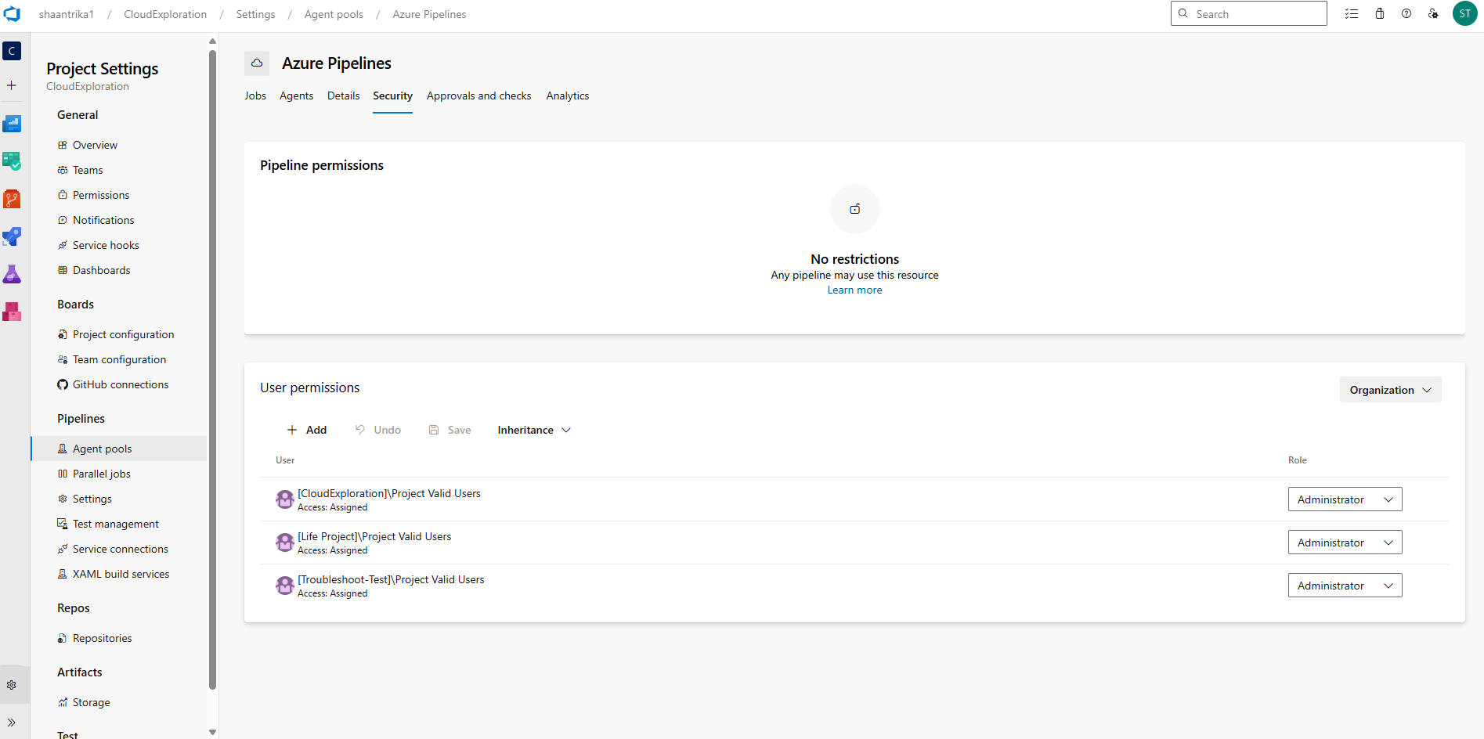This screenshot has width=1484, height=739.
Task: Select Agent pools in sidebar
Action: pos(119,449)
